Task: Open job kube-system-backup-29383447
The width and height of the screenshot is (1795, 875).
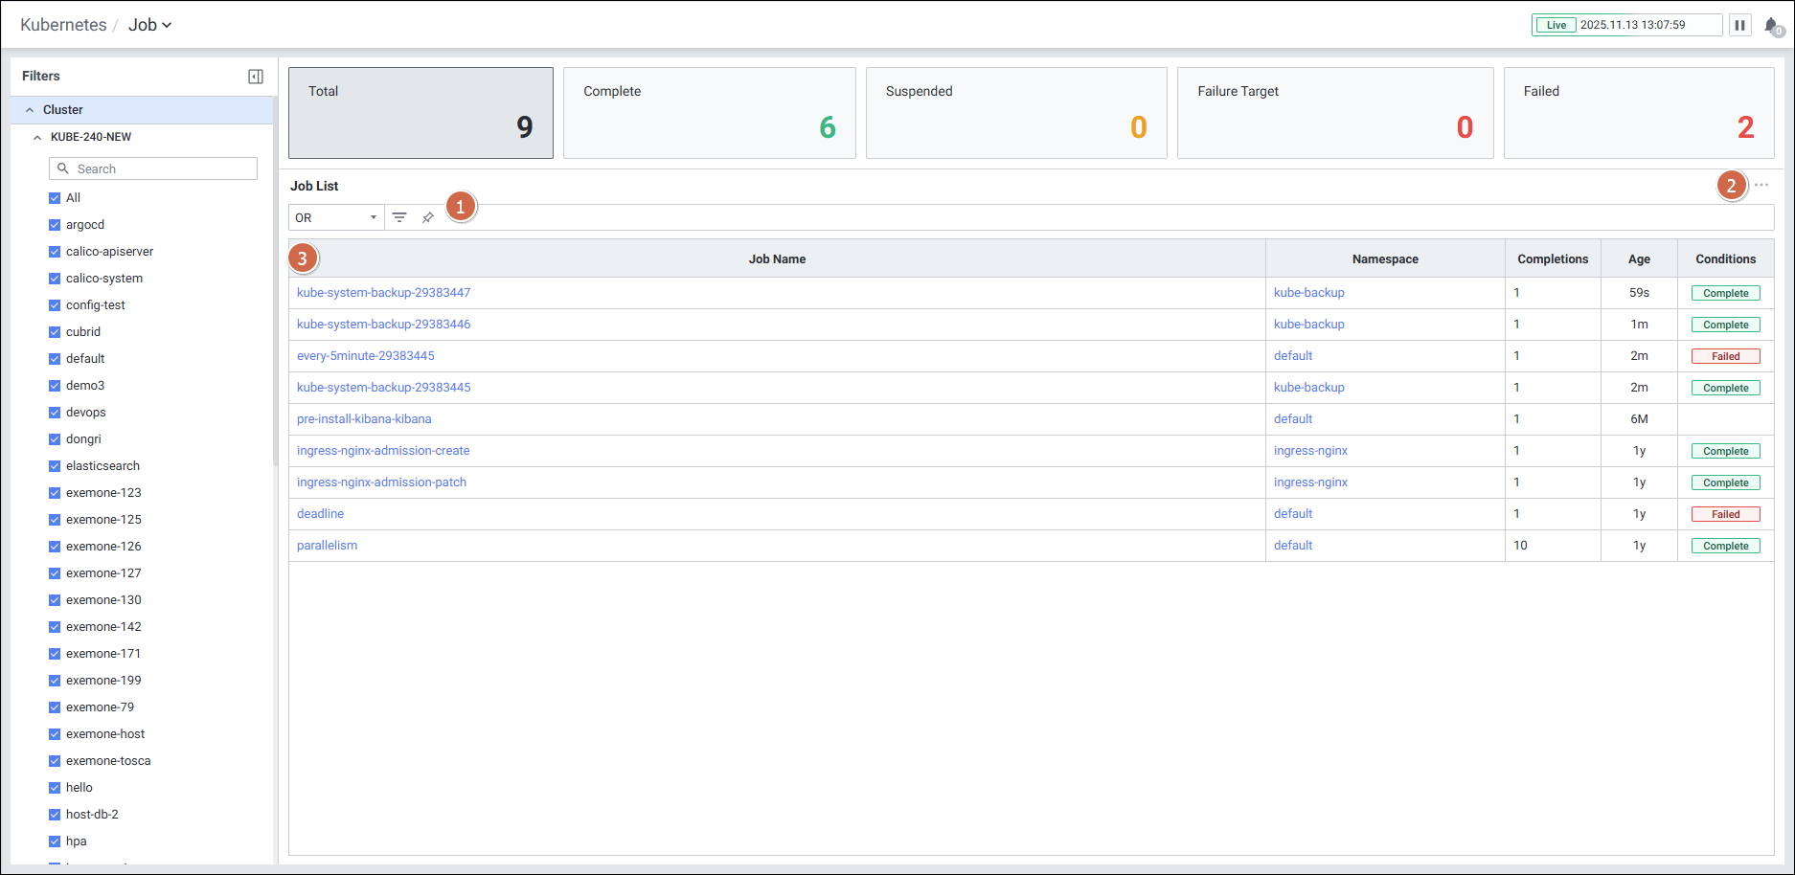Action: click(383, 293)
